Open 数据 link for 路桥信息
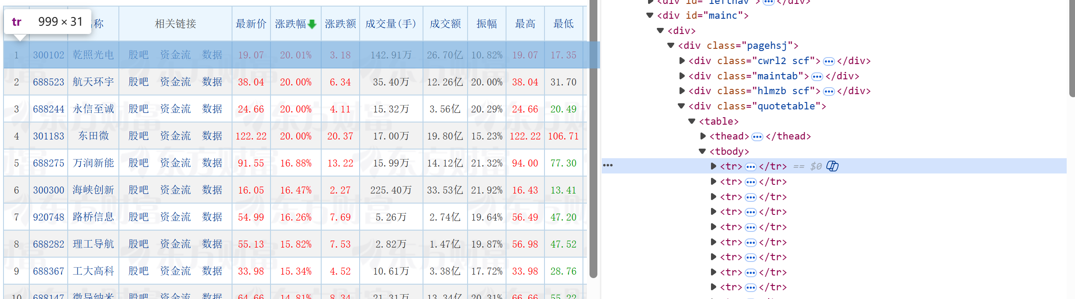The width and height of the screenshot is (1075, 299). [x=212, y=217]
